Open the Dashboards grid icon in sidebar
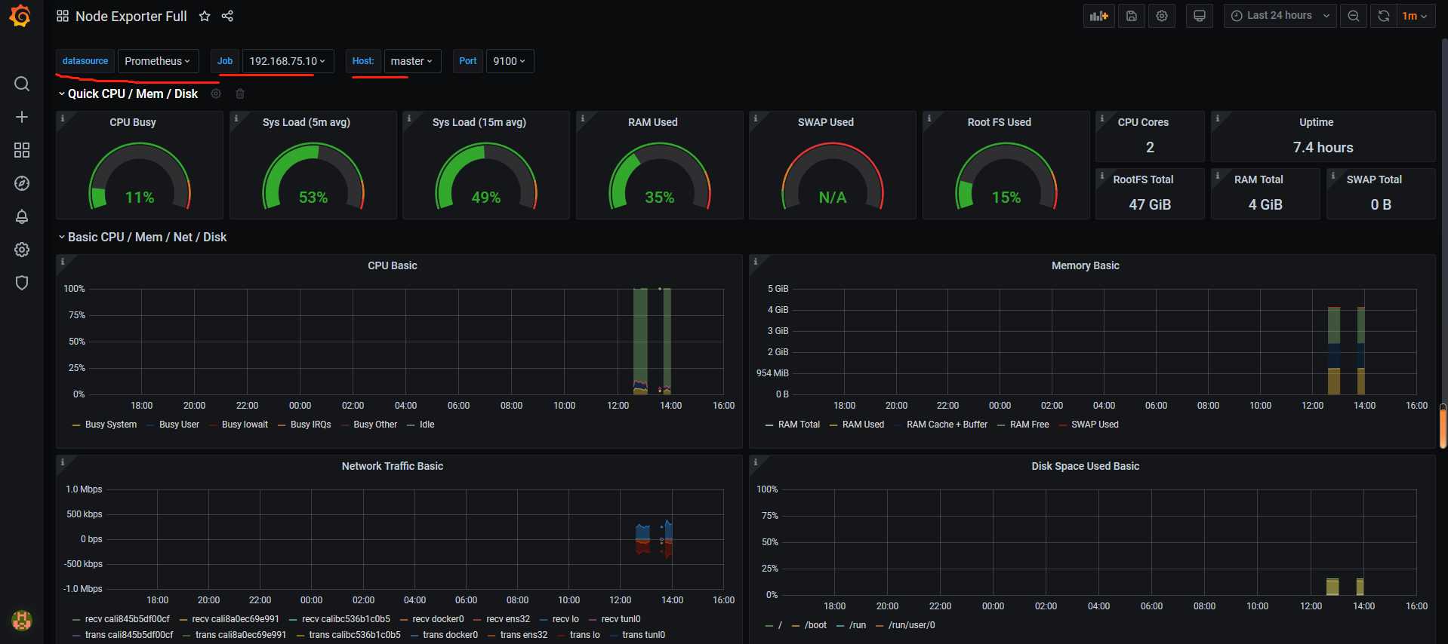The width and height of the screenshot is (1448, 644). 22,150
